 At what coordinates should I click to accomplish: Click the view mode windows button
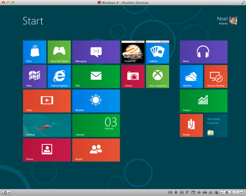(236, 192)
